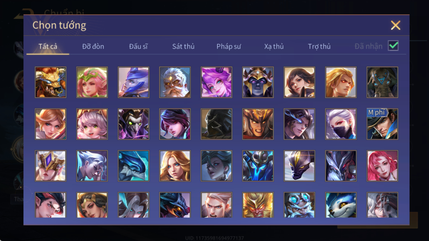Toggle the "Đã nhận" checkbox
This screenshot has height=241, width=429.
(x=393, y=46)
